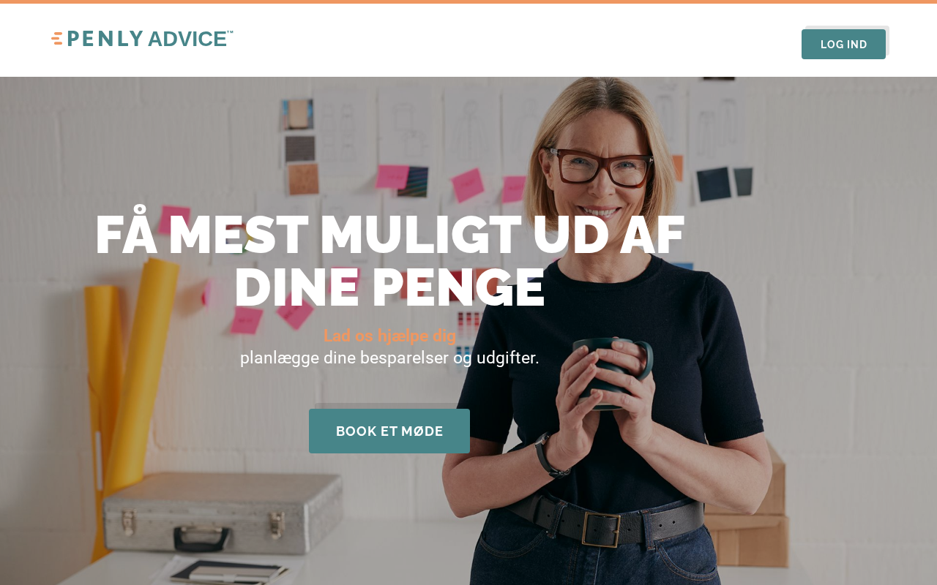Click the trademark symbol beside ADVICE
The height and width of the screenshot is (585, 937).
pos(230,32)
